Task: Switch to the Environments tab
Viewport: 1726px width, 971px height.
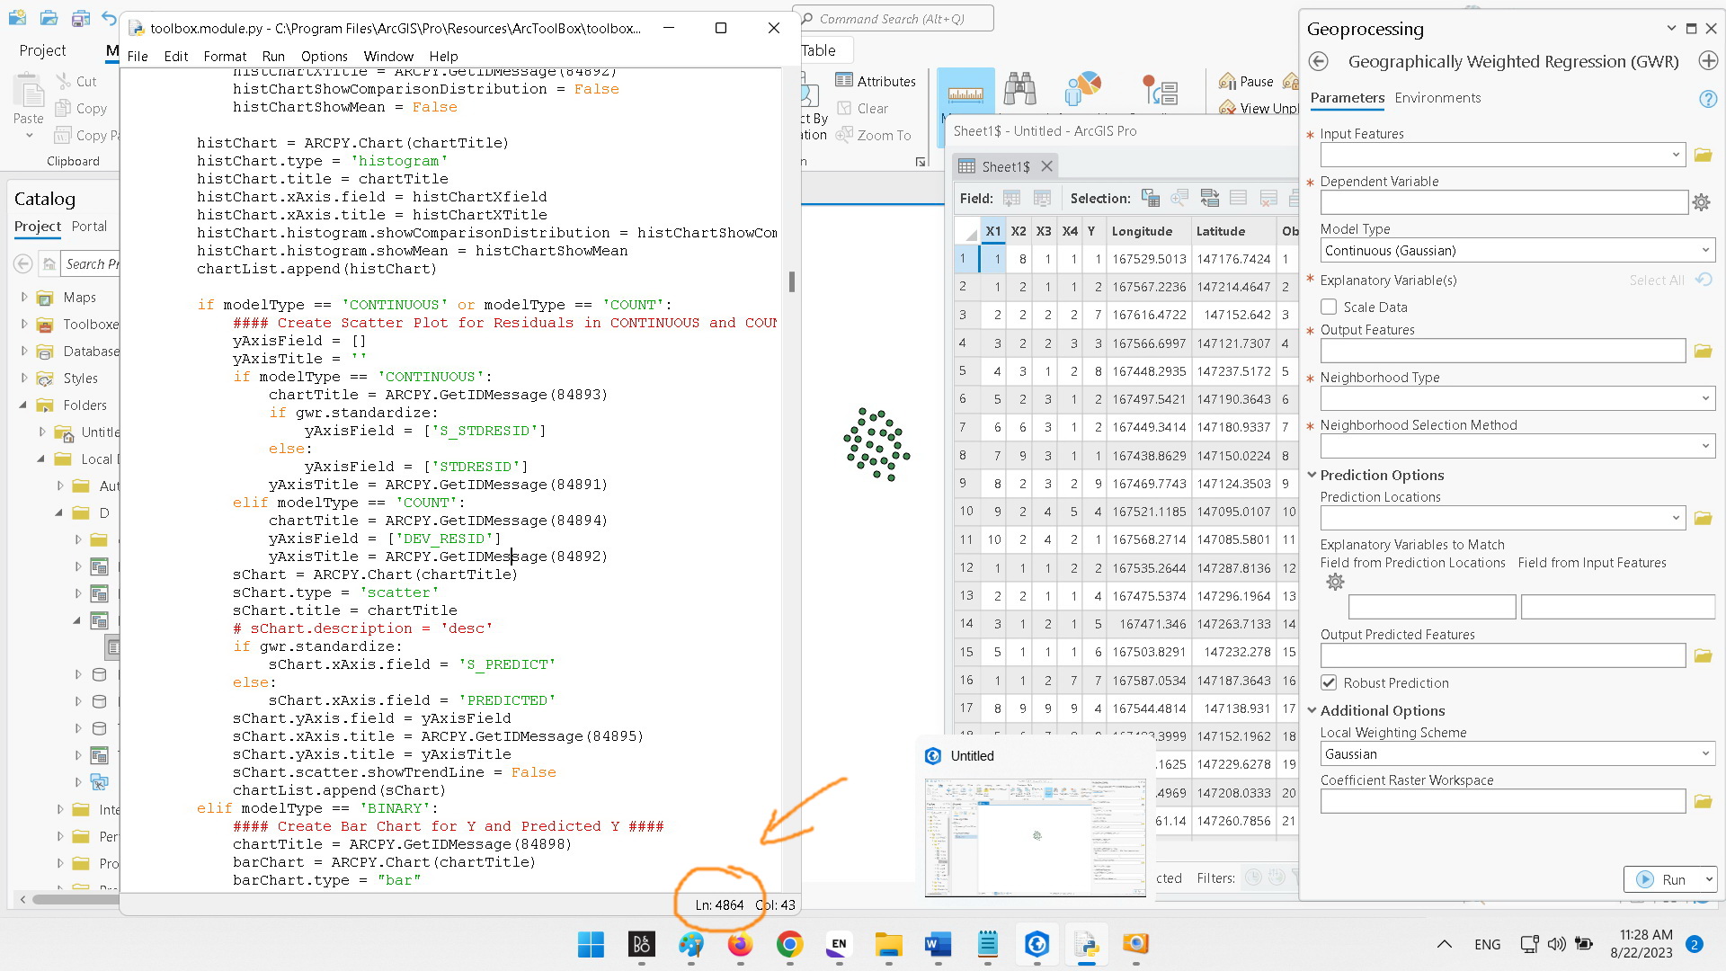Action: click(1437, 98)
